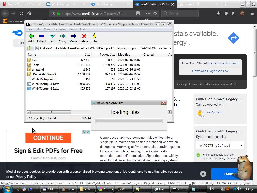Click the Firefox Search input field
The width and height of the screenshot is (257, 193).
tap(180, 14)
